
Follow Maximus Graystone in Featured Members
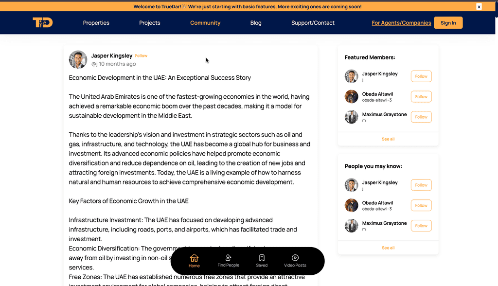point(421,117)
